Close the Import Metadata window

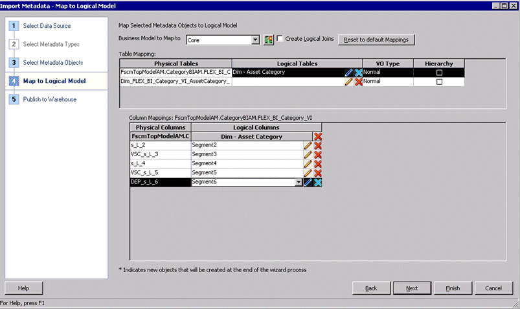(x=514, y=6)
